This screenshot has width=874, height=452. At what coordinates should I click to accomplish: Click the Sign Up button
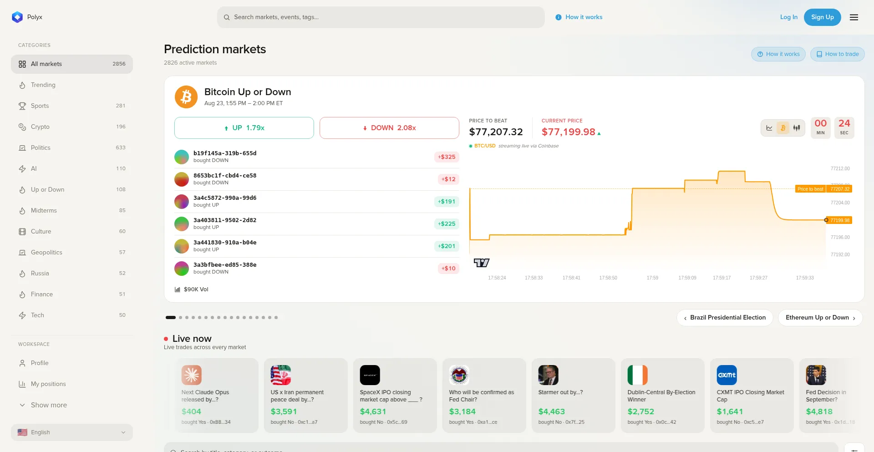click(823, 17)
